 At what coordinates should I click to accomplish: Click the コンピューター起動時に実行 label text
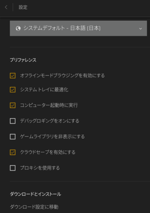point(49,105)
